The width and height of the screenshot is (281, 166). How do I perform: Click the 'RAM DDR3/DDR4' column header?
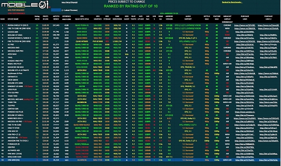[117, 18]
